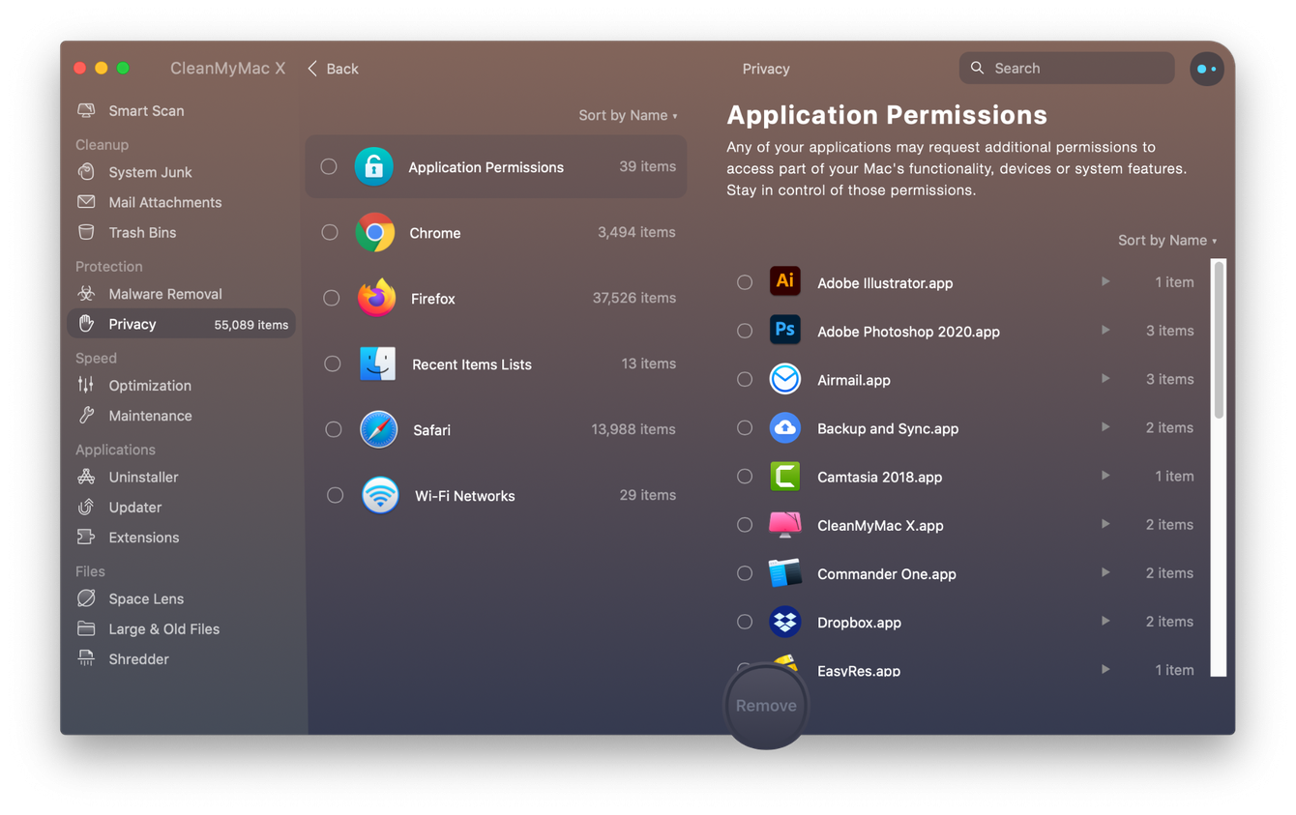
Task: Click the Space Lens icon
Action: pos(86,598)
